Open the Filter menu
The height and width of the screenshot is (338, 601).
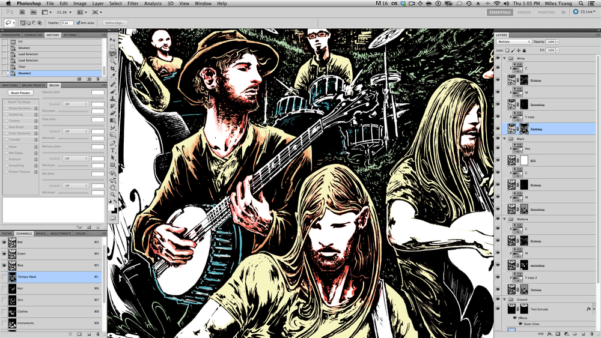(133, 4)
